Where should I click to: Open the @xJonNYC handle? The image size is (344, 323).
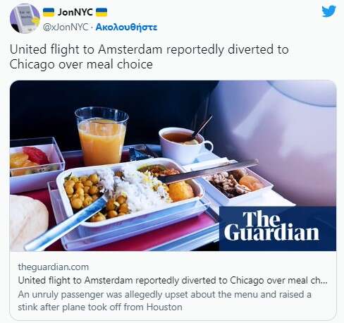pyautogui.click(x=66, y=27)
